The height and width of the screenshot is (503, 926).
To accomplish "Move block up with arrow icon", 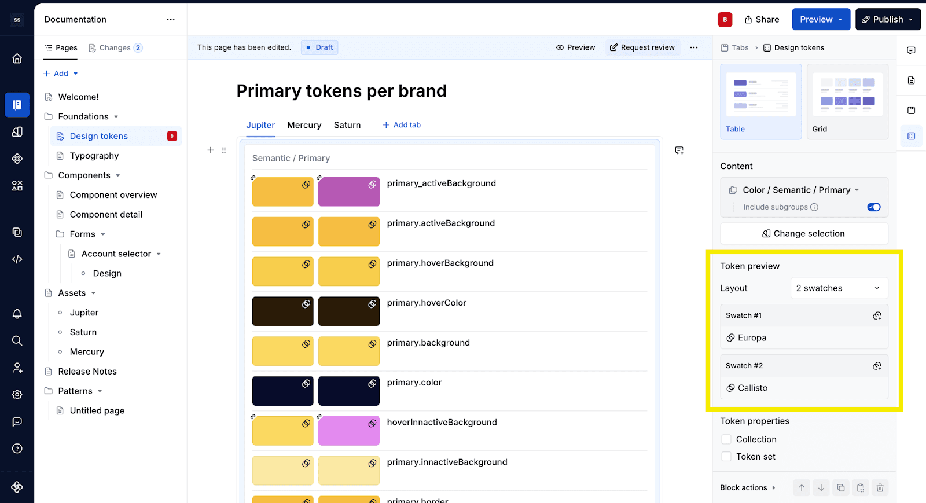I will (x=802, y=488).
